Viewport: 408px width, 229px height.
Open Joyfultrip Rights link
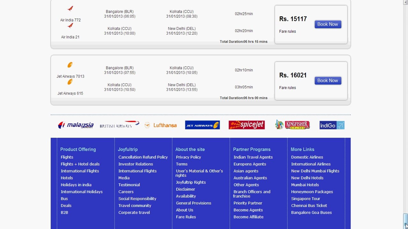[191, 183]
